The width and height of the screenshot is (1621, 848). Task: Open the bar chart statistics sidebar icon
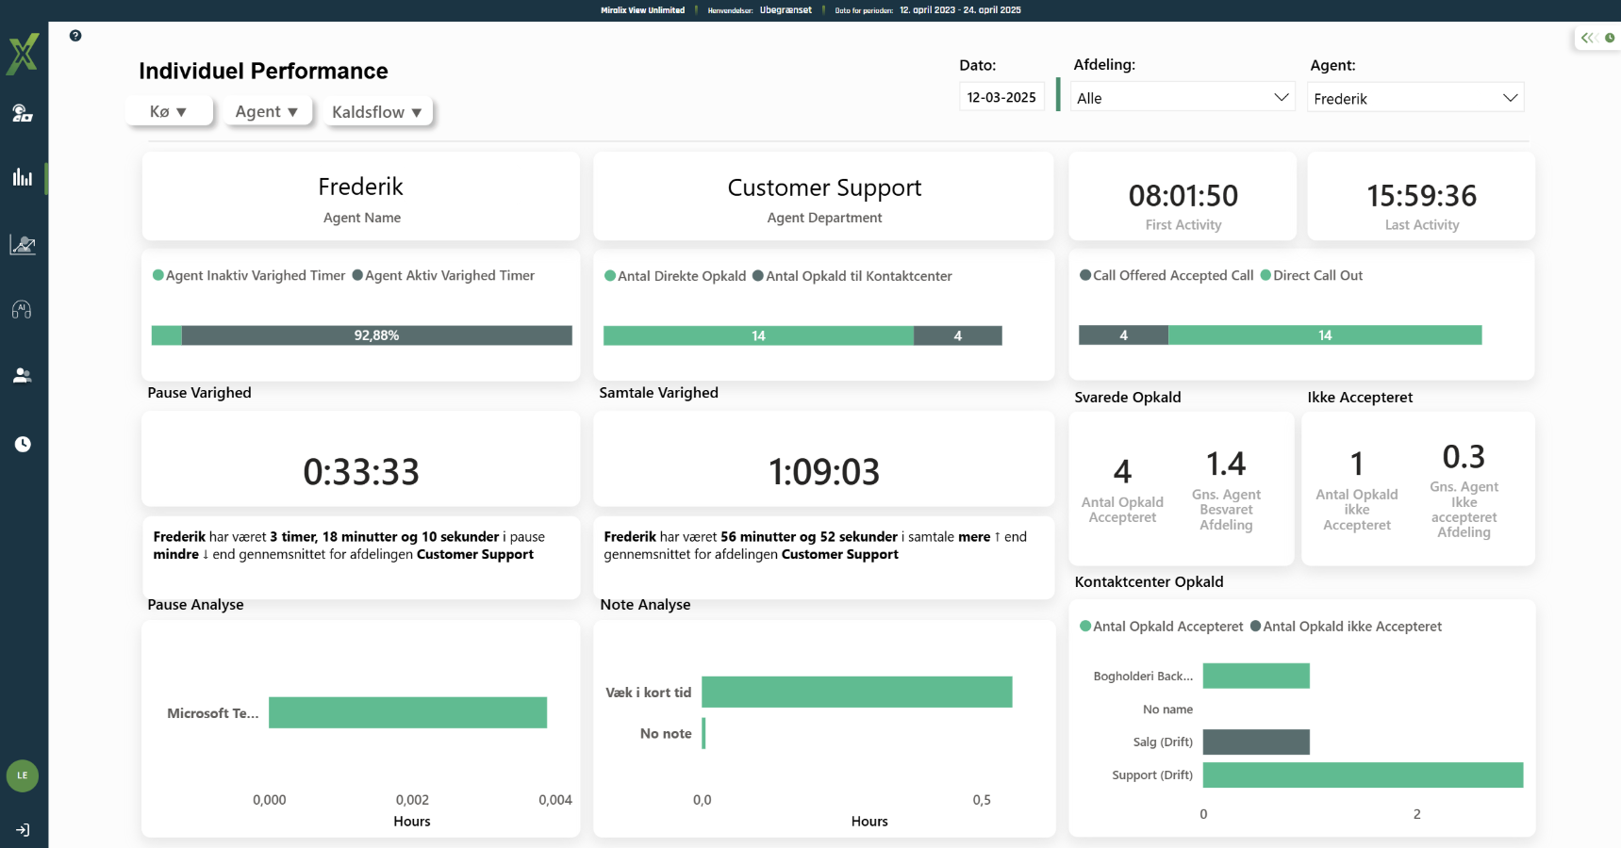pos(23,177)
